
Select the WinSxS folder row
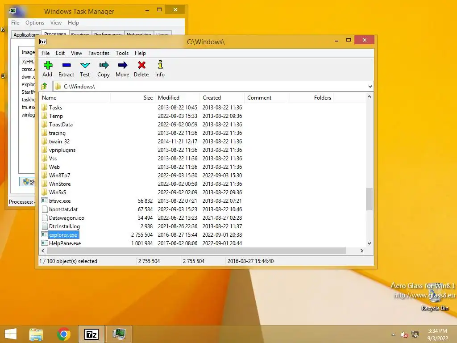[203, 192]
